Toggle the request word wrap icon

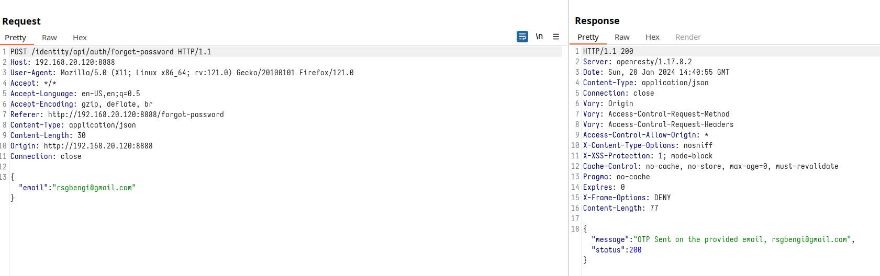522,37
